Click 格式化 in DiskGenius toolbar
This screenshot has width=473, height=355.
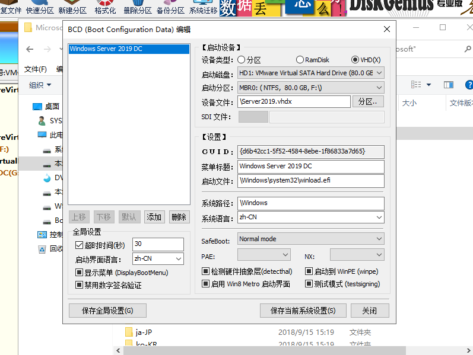pyautogui.click(x=105, y=7)
